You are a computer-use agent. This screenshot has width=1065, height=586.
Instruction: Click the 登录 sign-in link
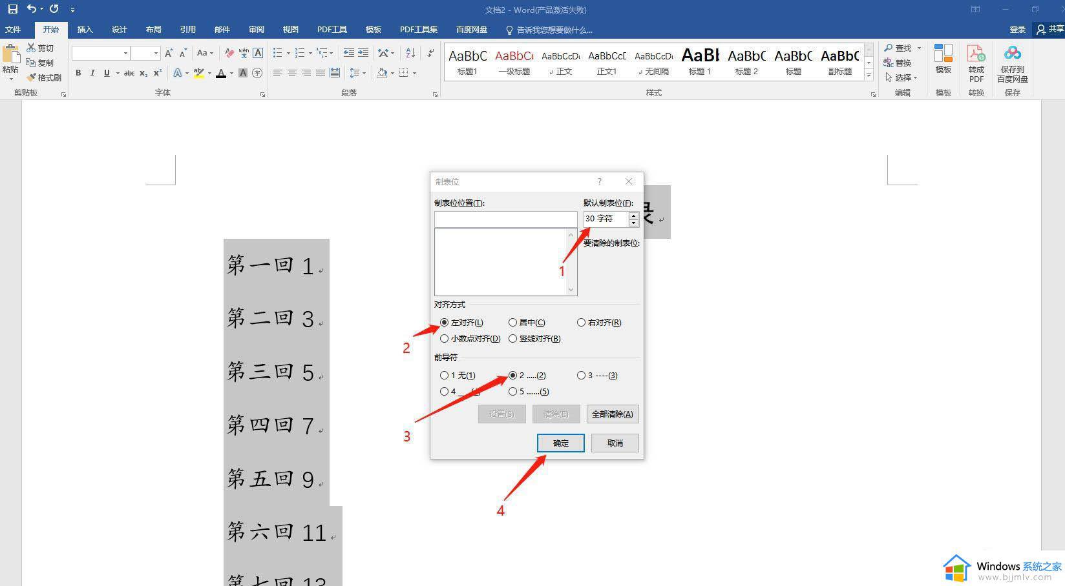pyautogui.click(x=1018, y=30)
